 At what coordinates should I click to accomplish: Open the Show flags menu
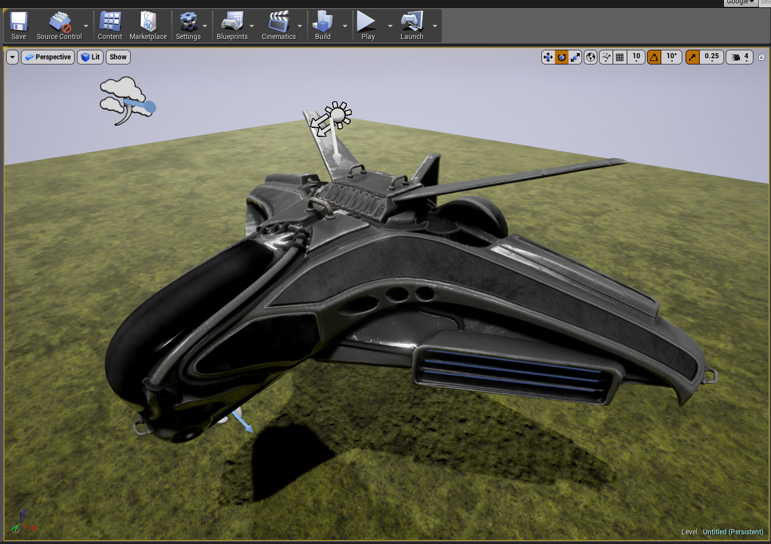118,57
